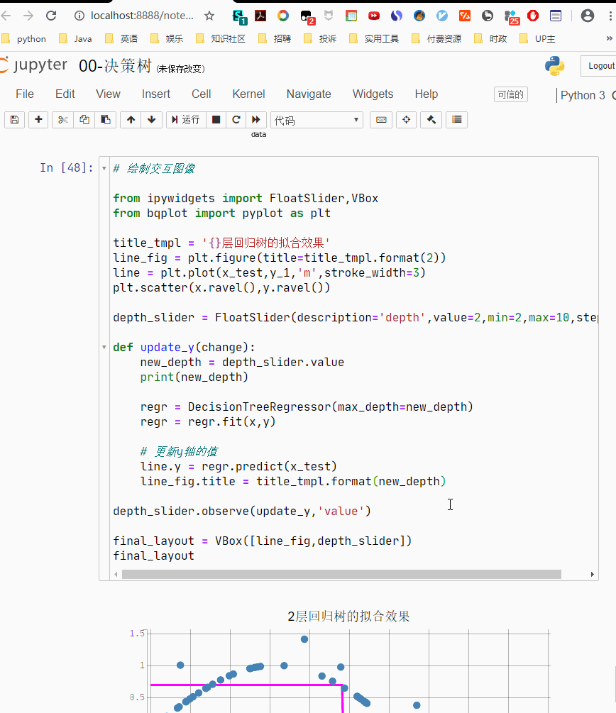This screenshot has height=713, width=616.
Task: Rename notebook title 00-决策树
Action: (115, 66)
